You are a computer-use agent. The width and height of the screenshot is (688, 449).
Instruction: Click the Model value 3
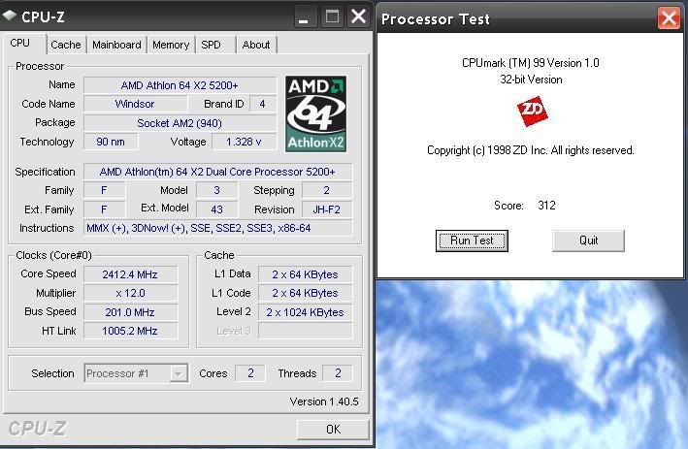point(216,190)
